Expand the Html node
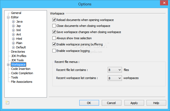Screen dimensions: 170x111 13,39
